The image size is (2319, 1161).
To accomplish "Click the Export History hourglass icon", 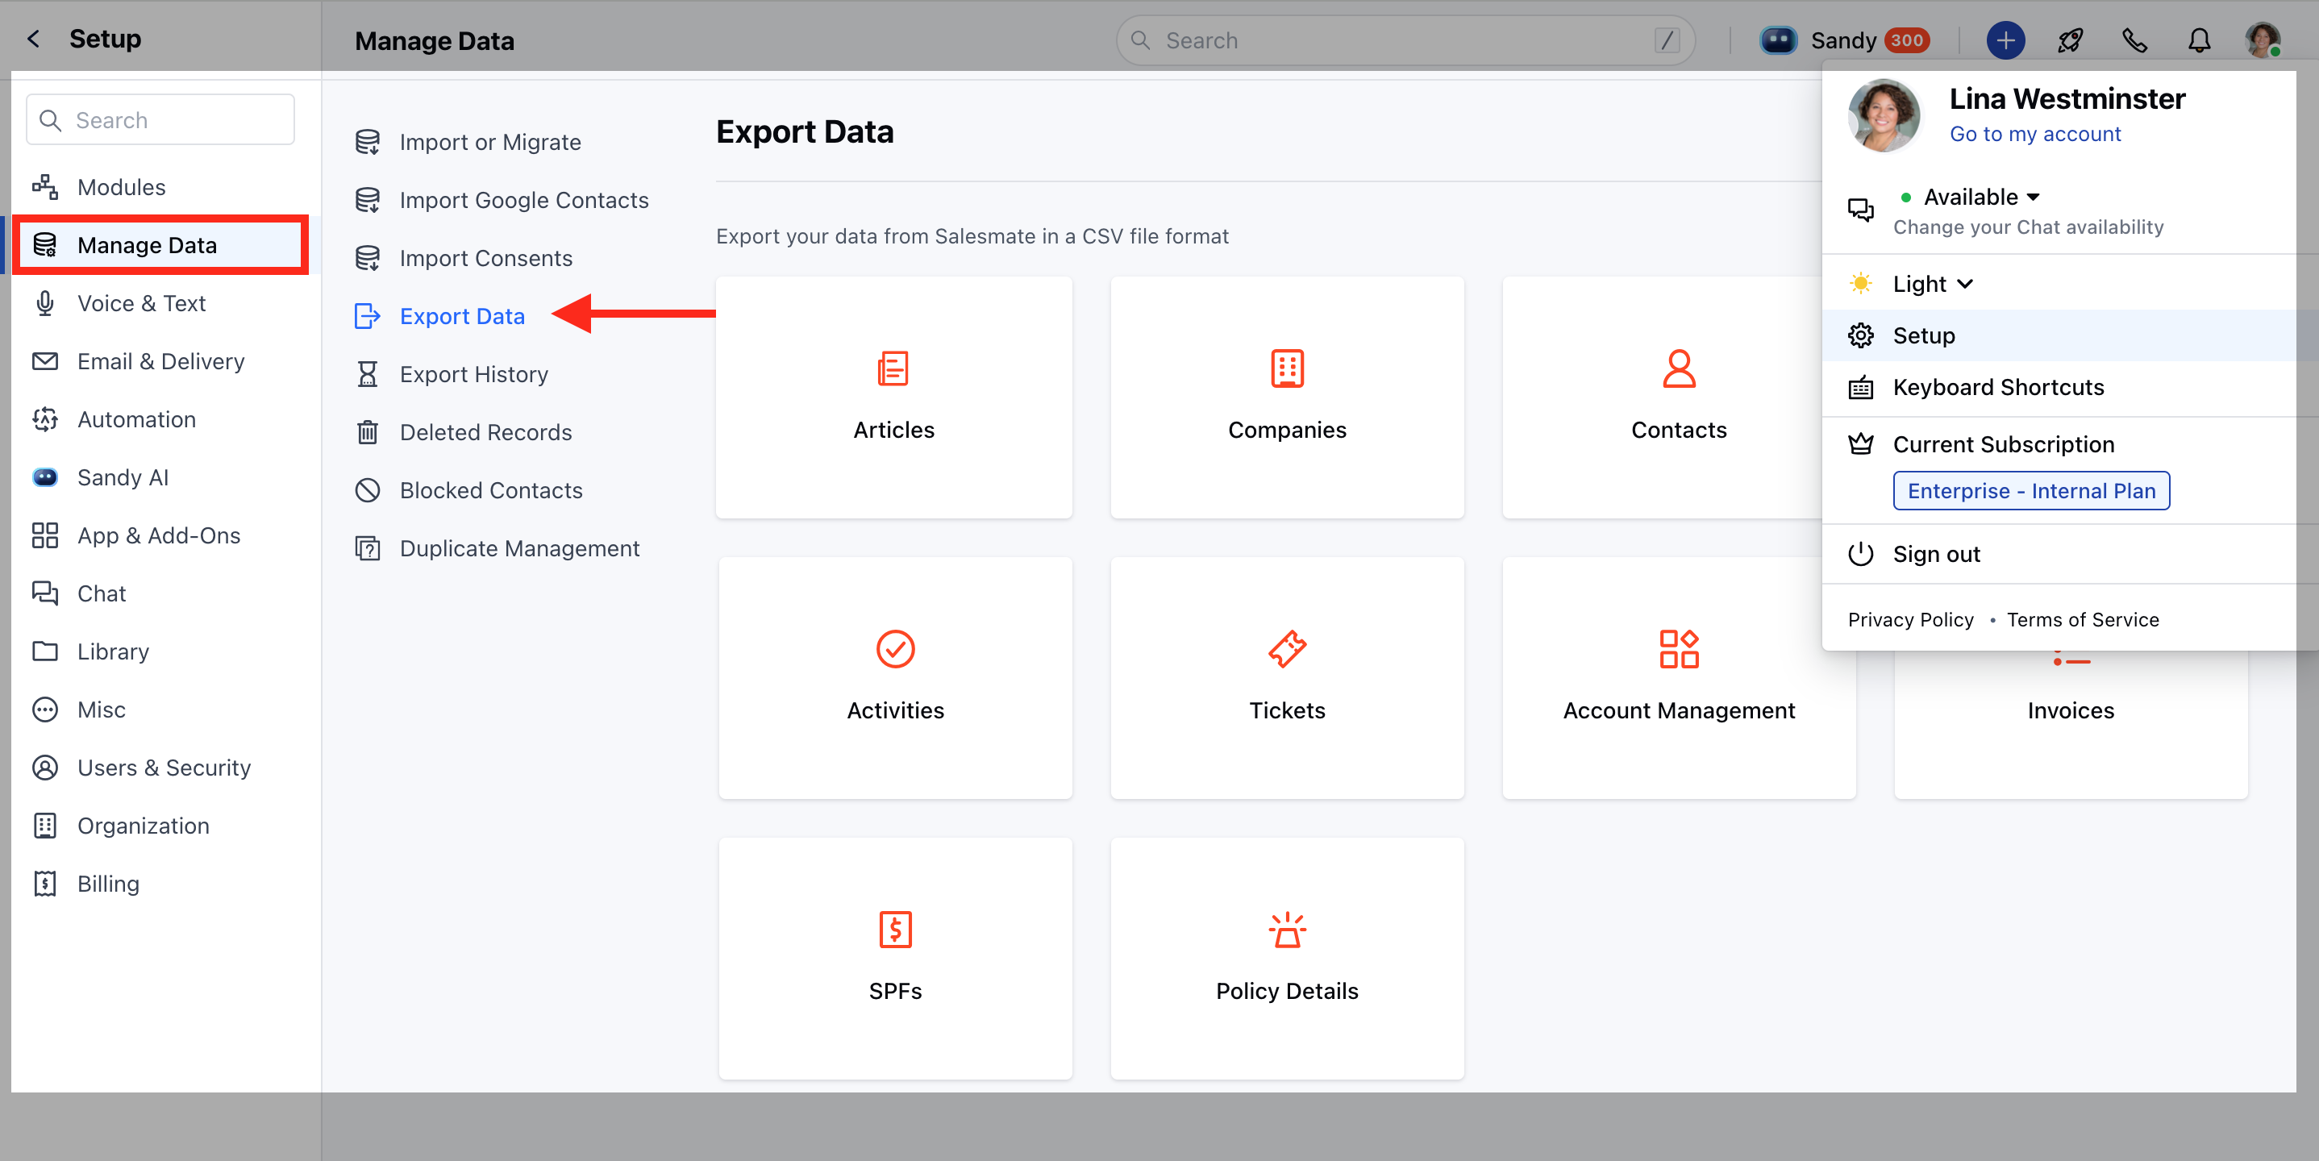I will tap(368, 374).
